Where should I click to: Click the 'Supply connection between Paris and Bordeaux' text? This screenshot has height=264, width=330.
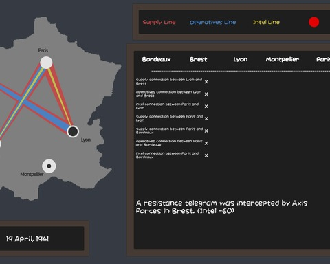point(169,131)
